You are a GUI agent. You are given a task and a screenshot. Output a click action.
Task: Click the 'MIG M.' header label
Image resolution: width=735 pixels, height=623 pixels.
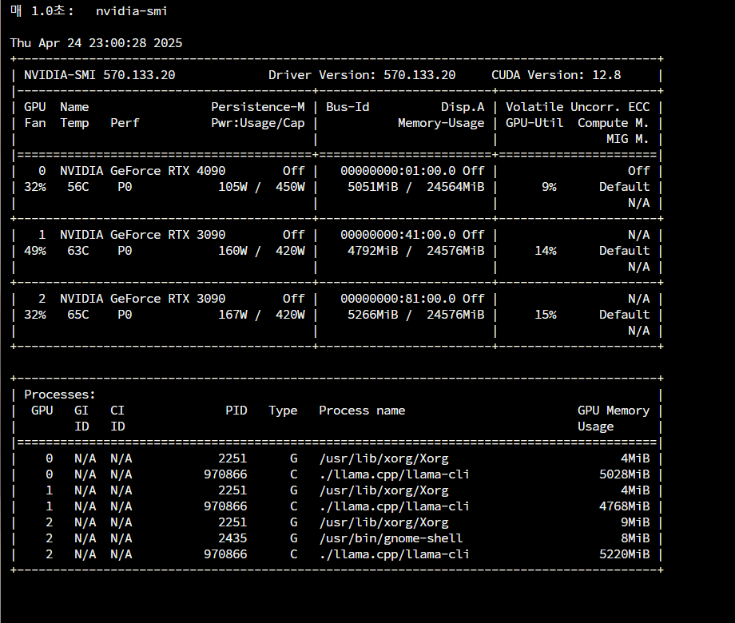point(628,139)
